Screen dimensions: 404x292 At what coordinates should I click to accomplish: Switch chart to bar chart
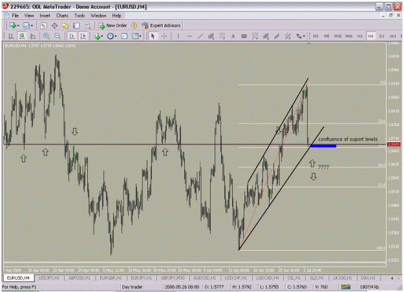click(11, 36)
